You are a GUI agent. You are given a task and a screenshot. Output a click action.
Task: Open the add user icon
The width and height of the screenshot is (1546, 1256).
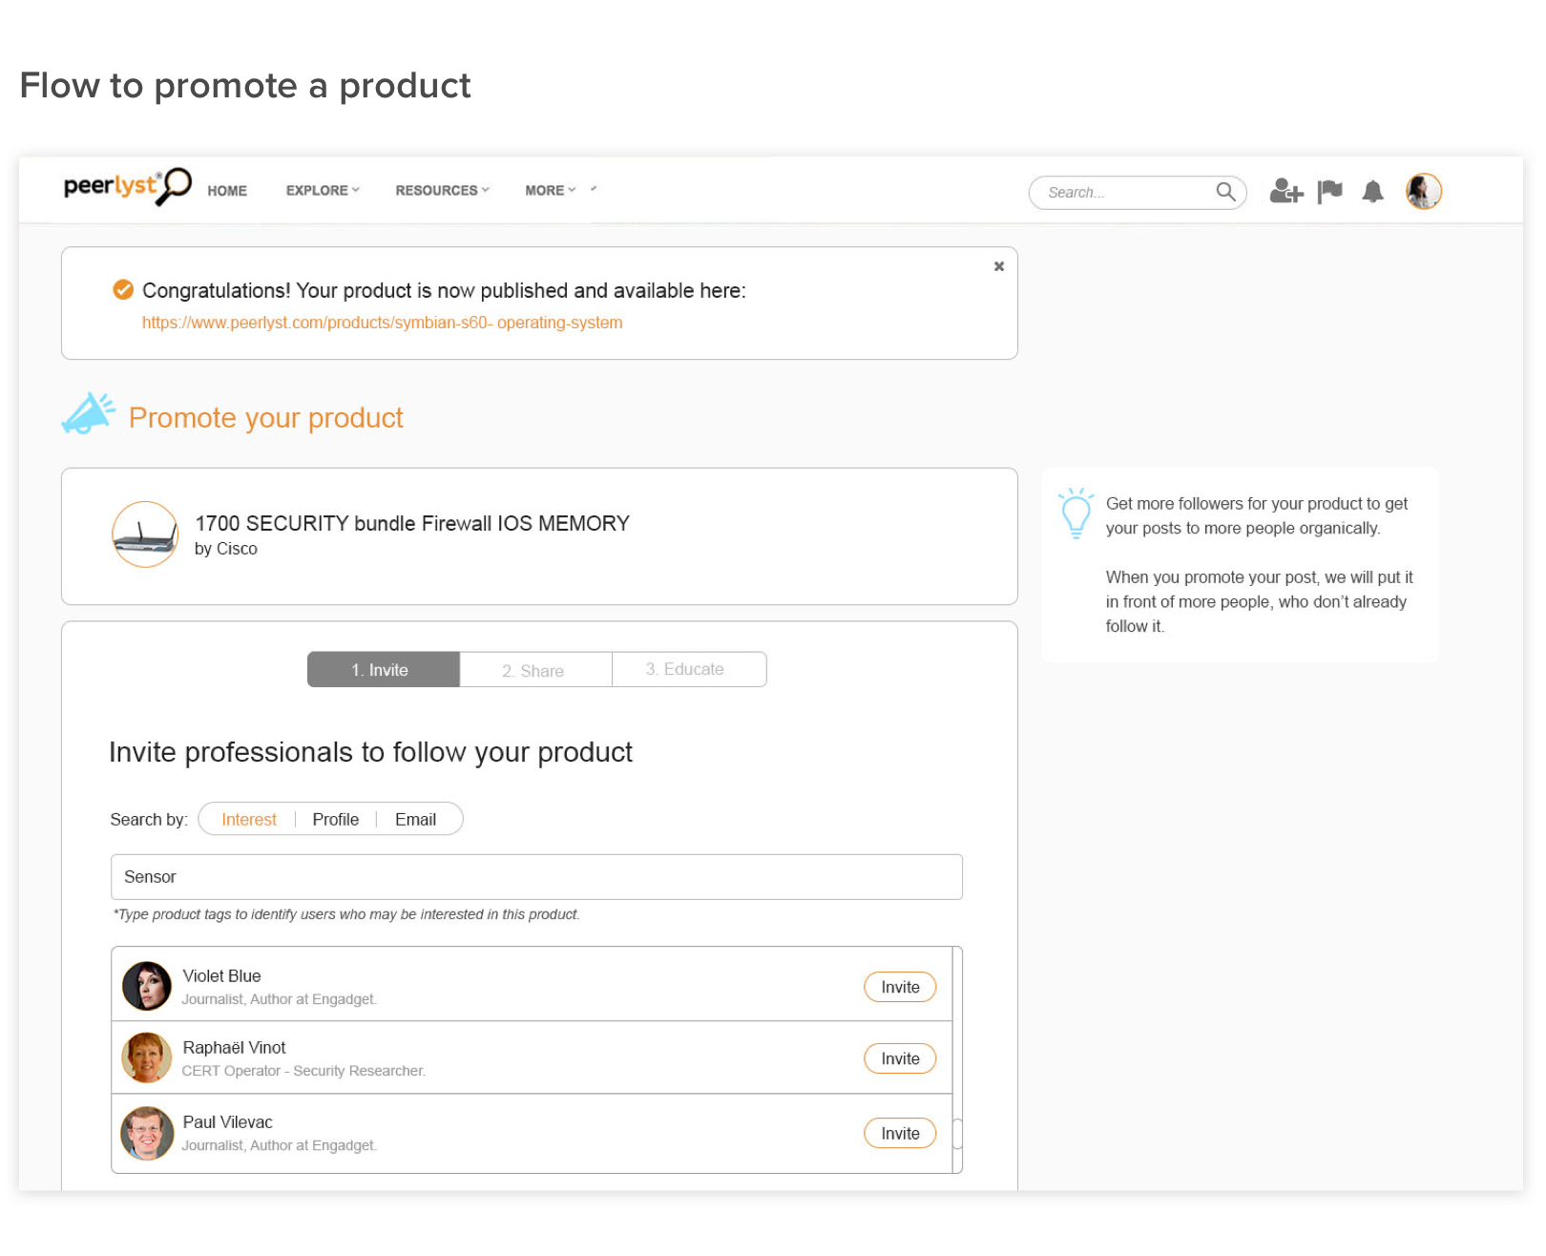click(x=1285, y=192)
